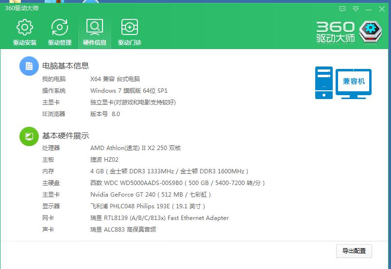Click the 瑞昱 ALC883 高保真音频 text
This screenshot has width=391, height=269.
(123, 229)
